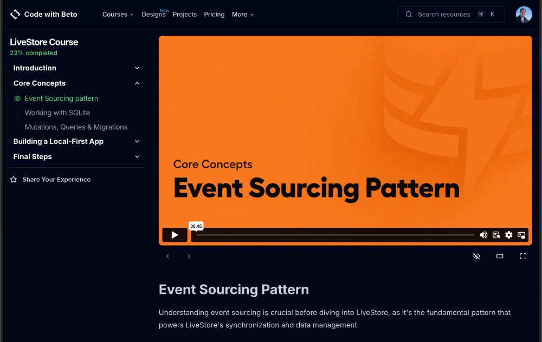This screenshot has width=542, height=342.
Task: Open the user profile avatar
Action: click(x=524, y=14)
